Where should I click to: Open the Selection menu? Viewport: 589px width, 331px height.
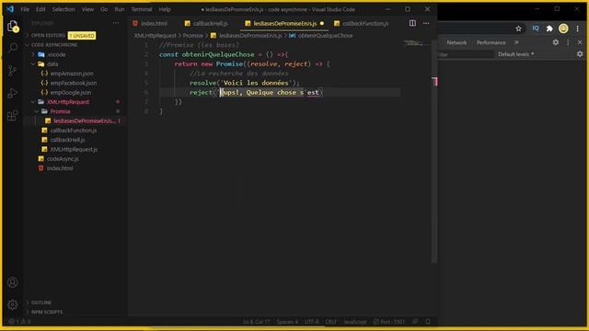[64, 9]
